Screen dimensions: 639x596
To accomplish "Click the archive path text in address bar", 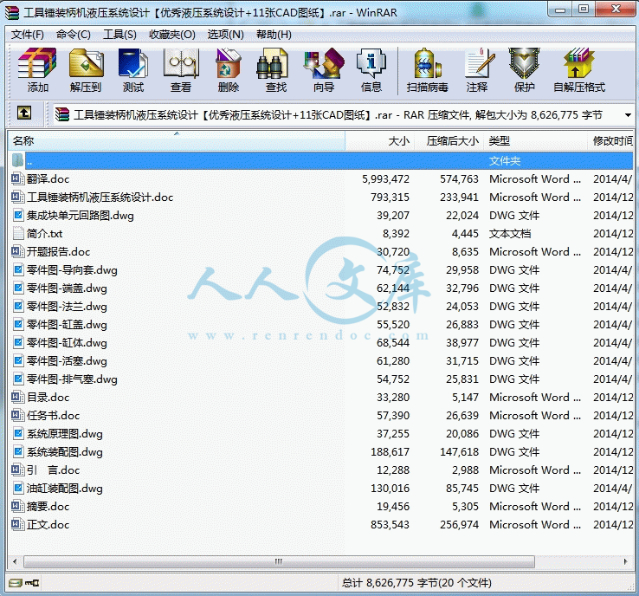I will [338, 115].
